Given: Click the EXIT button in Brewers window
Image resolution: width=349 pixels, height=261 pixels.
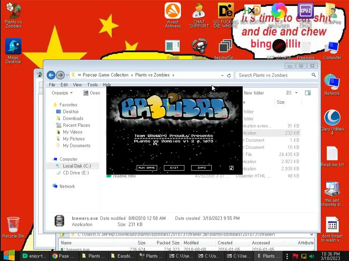Looking at the screenshot, I should pos(174,168).
